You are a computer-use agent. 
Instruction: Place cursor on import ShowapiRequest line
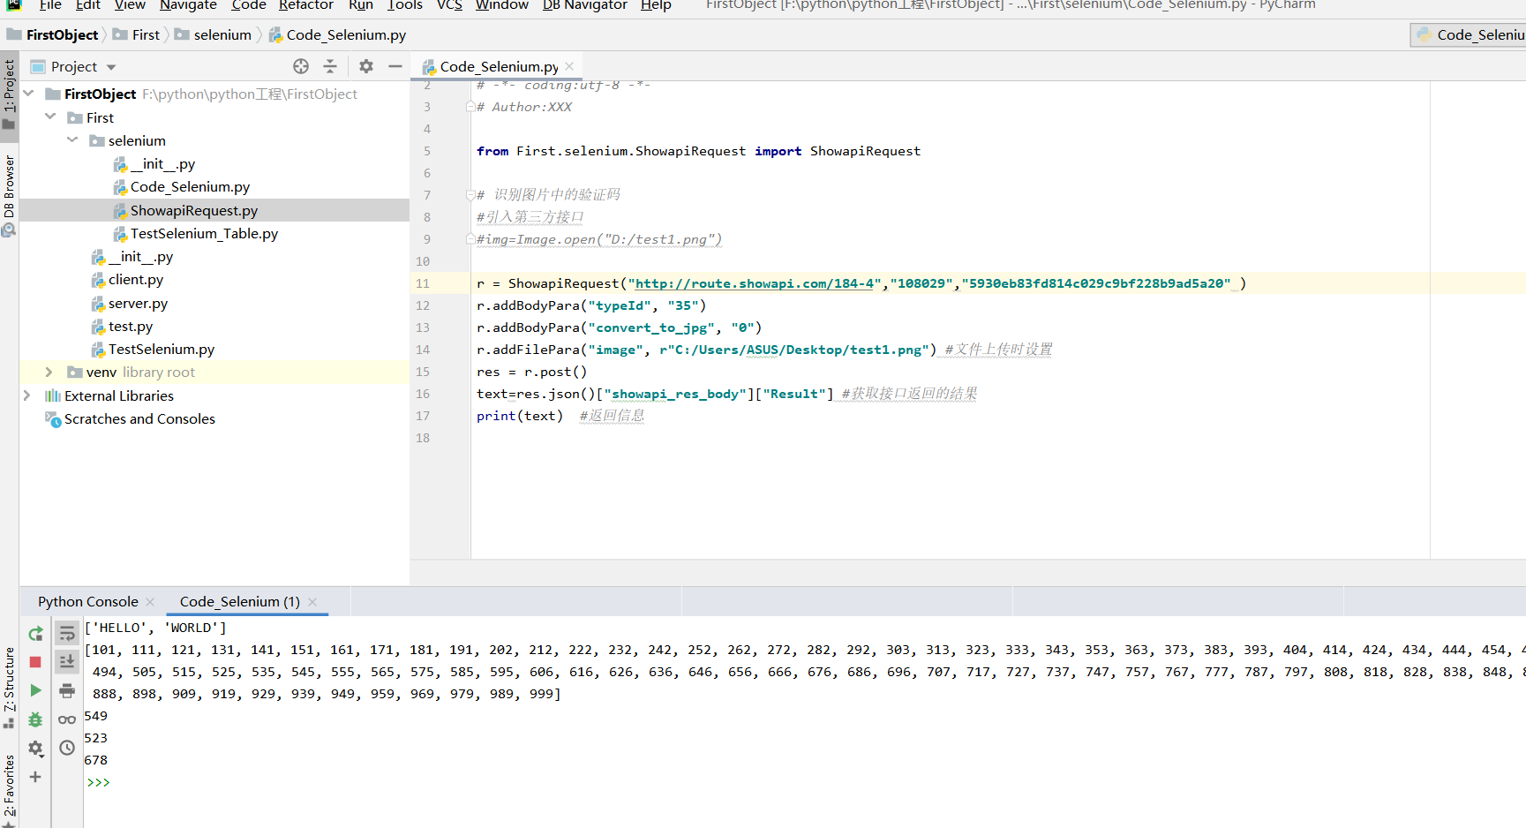[x=698, y=151]
